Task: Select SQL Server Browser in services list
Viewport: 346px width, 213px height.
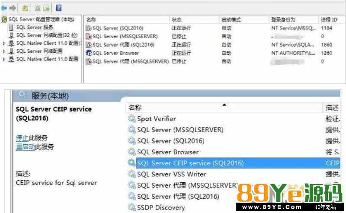Action: click(168, 152)
